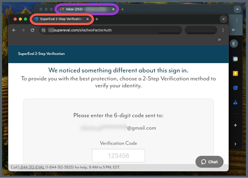Open a new tab in Gmail window
This screenshot has height=178, width=248.
(x=122, y=9)
